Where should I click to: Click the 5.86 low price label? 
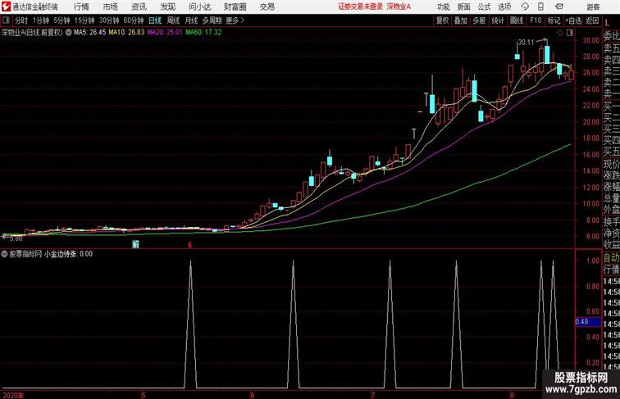tap(16, 238)
